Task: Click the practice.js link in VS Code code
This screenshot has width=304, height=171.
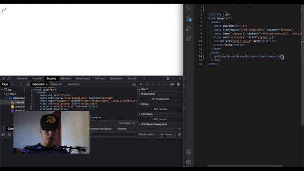Action: pyautogui.click(x=242, y=41)
